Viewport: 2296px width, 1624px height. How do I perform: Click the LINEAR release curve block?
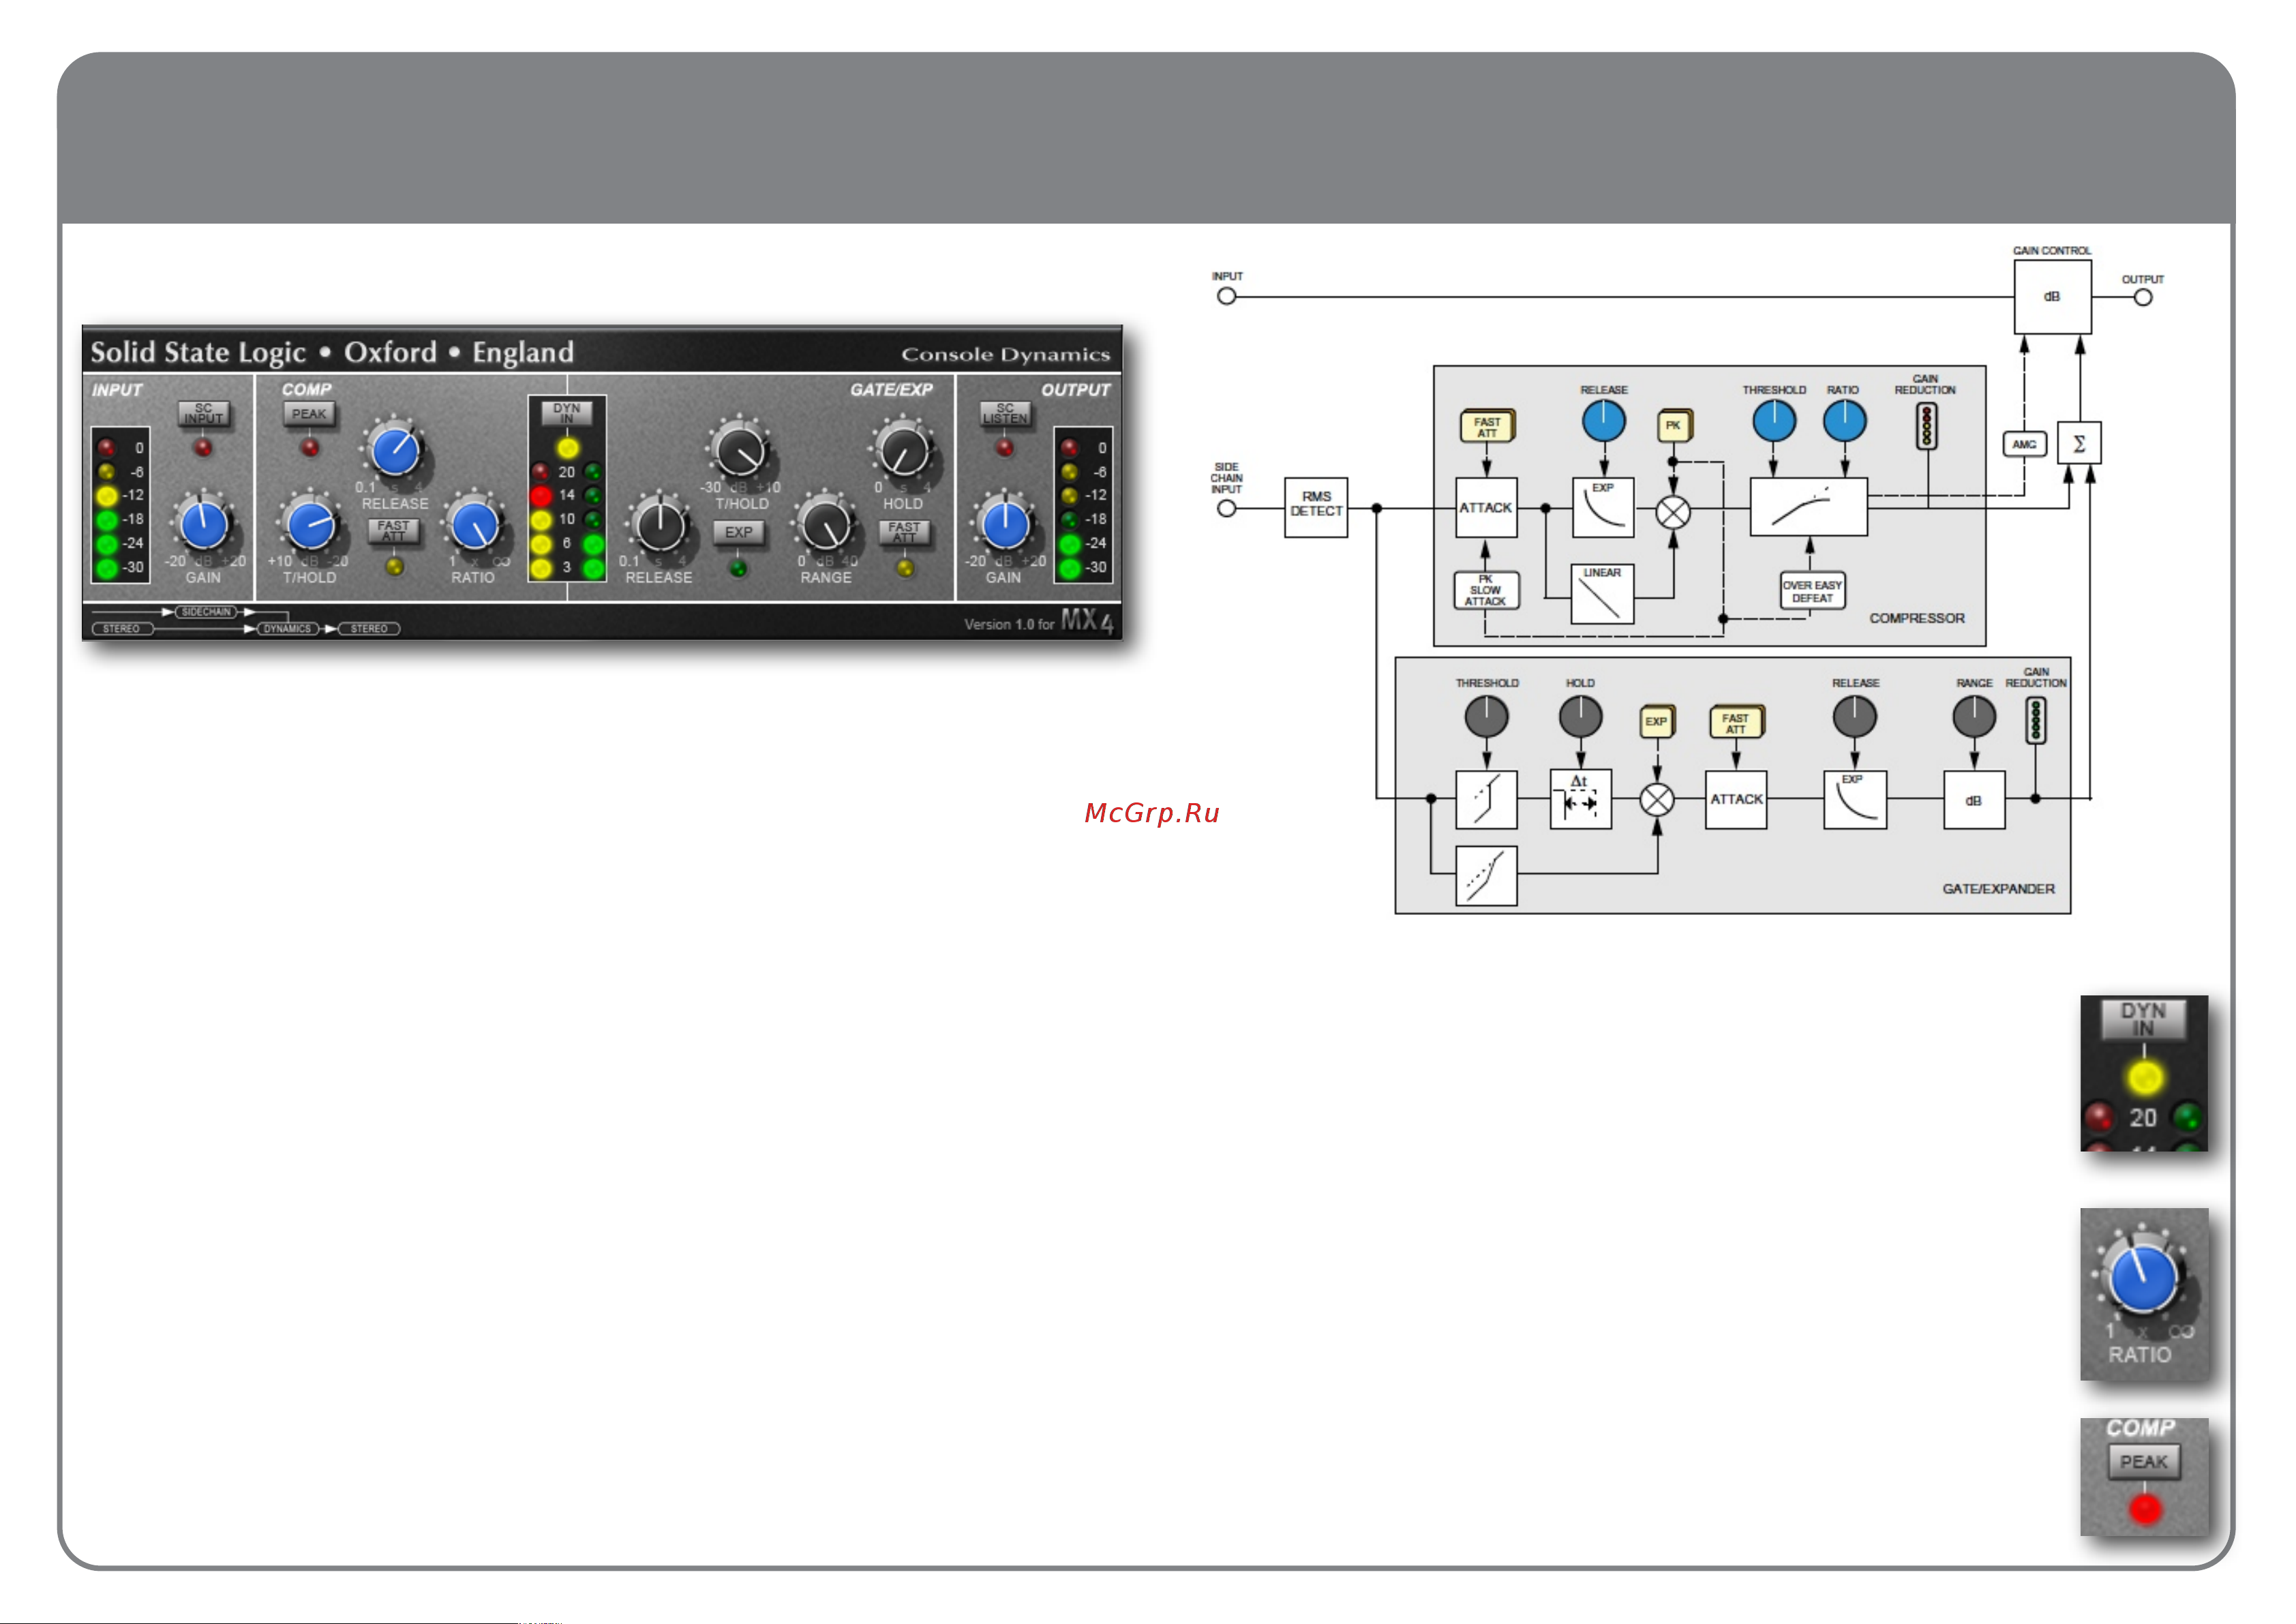1602,594
